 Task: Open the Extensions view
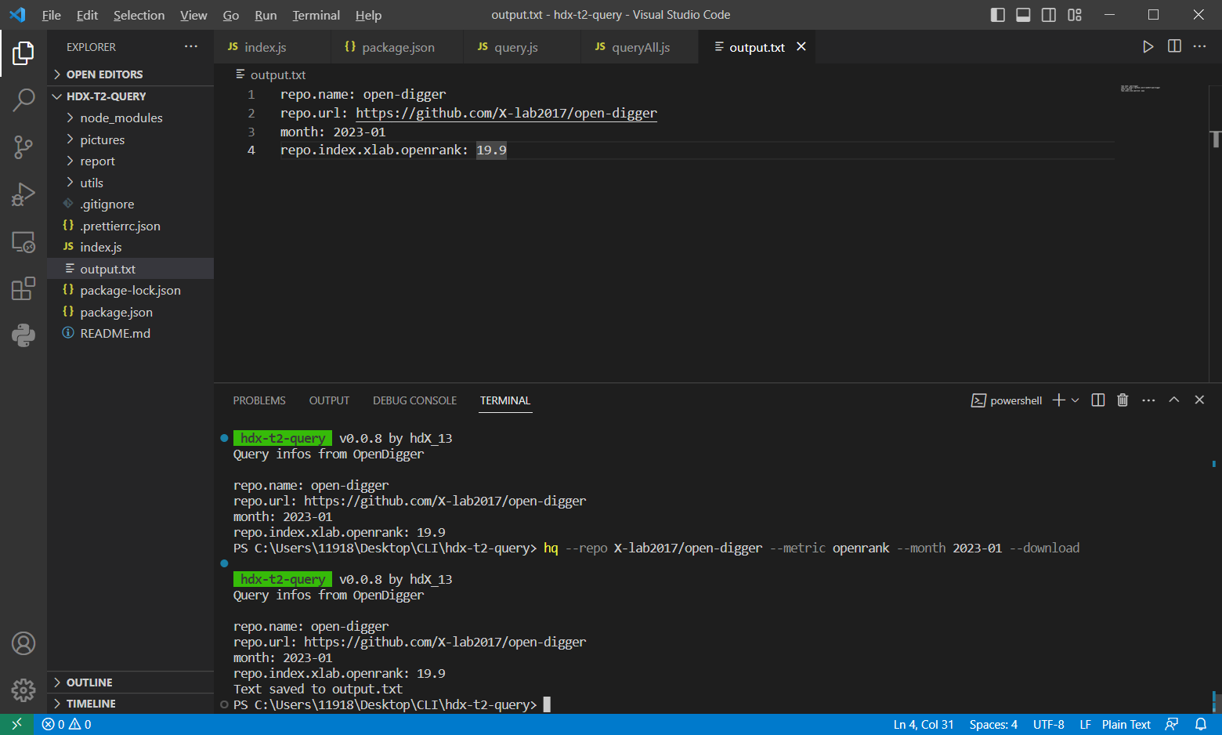click(23, 288)
